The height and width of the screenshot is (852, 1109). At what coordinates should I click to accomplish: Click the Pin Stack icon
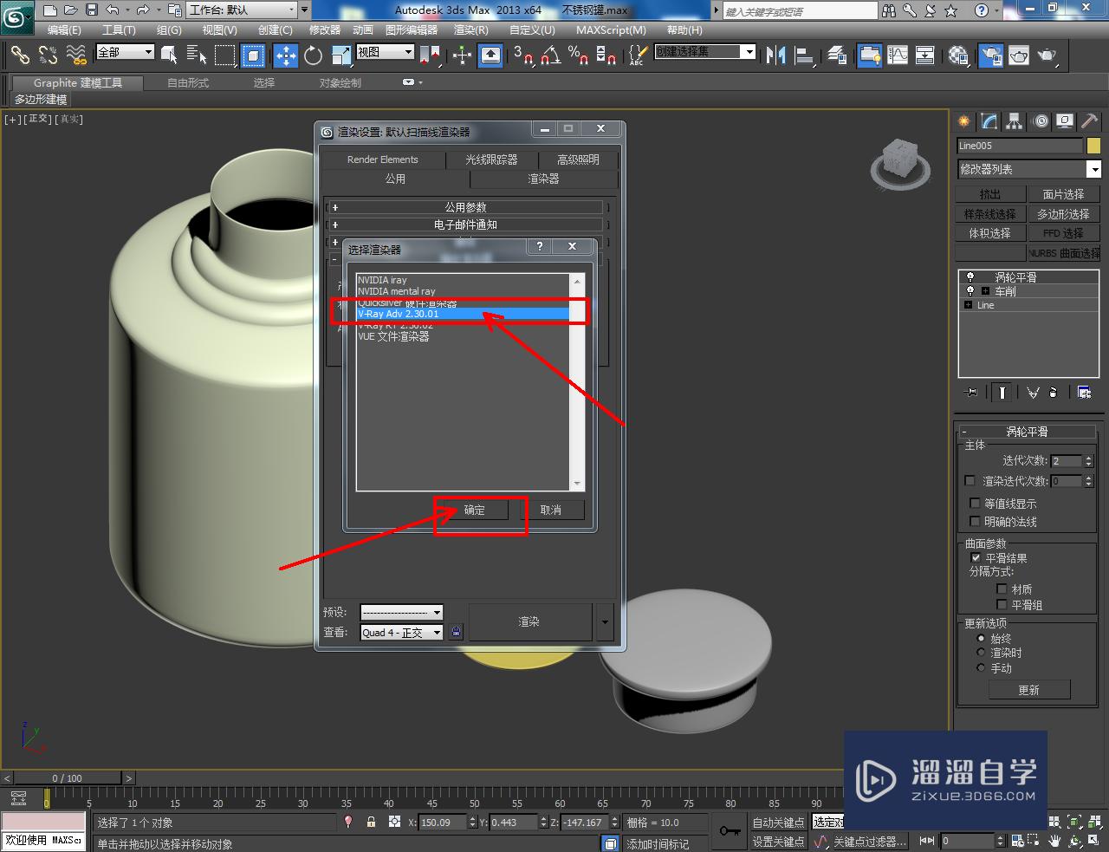[971, 393]
